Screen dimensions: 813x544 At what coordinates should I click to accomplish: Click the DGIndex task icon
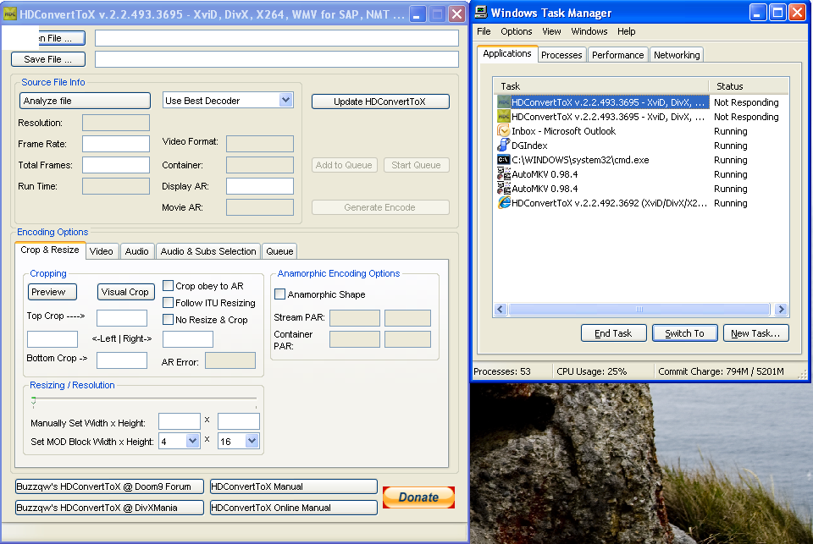click(x=503, y=145)
